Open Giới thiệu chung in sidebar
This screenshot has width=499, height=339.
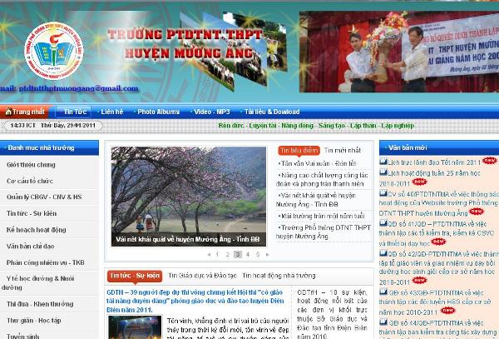click(31, 165)
